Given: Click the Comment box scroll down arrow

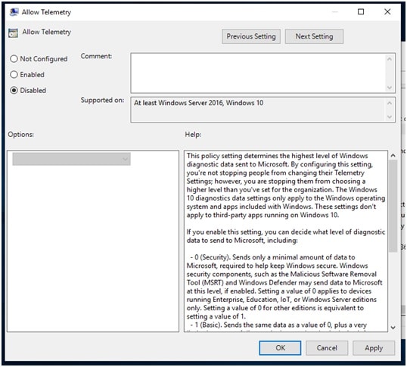Looking at the screenshot, I should (390, 88).
